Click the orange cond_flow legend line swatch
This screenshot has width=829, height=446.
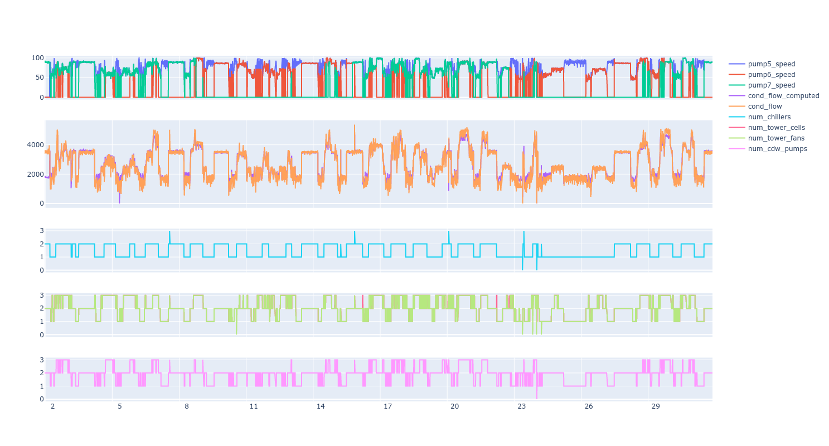737,106
